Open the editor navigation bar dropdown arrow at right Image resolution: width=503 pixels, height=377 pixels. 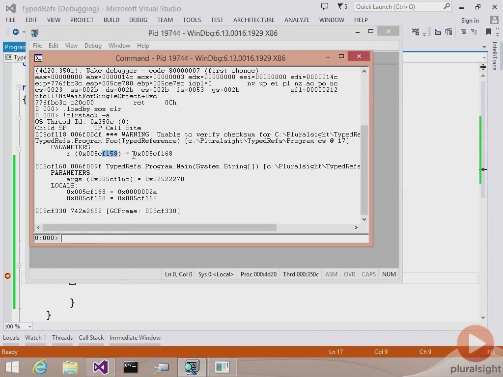(484, 57)
